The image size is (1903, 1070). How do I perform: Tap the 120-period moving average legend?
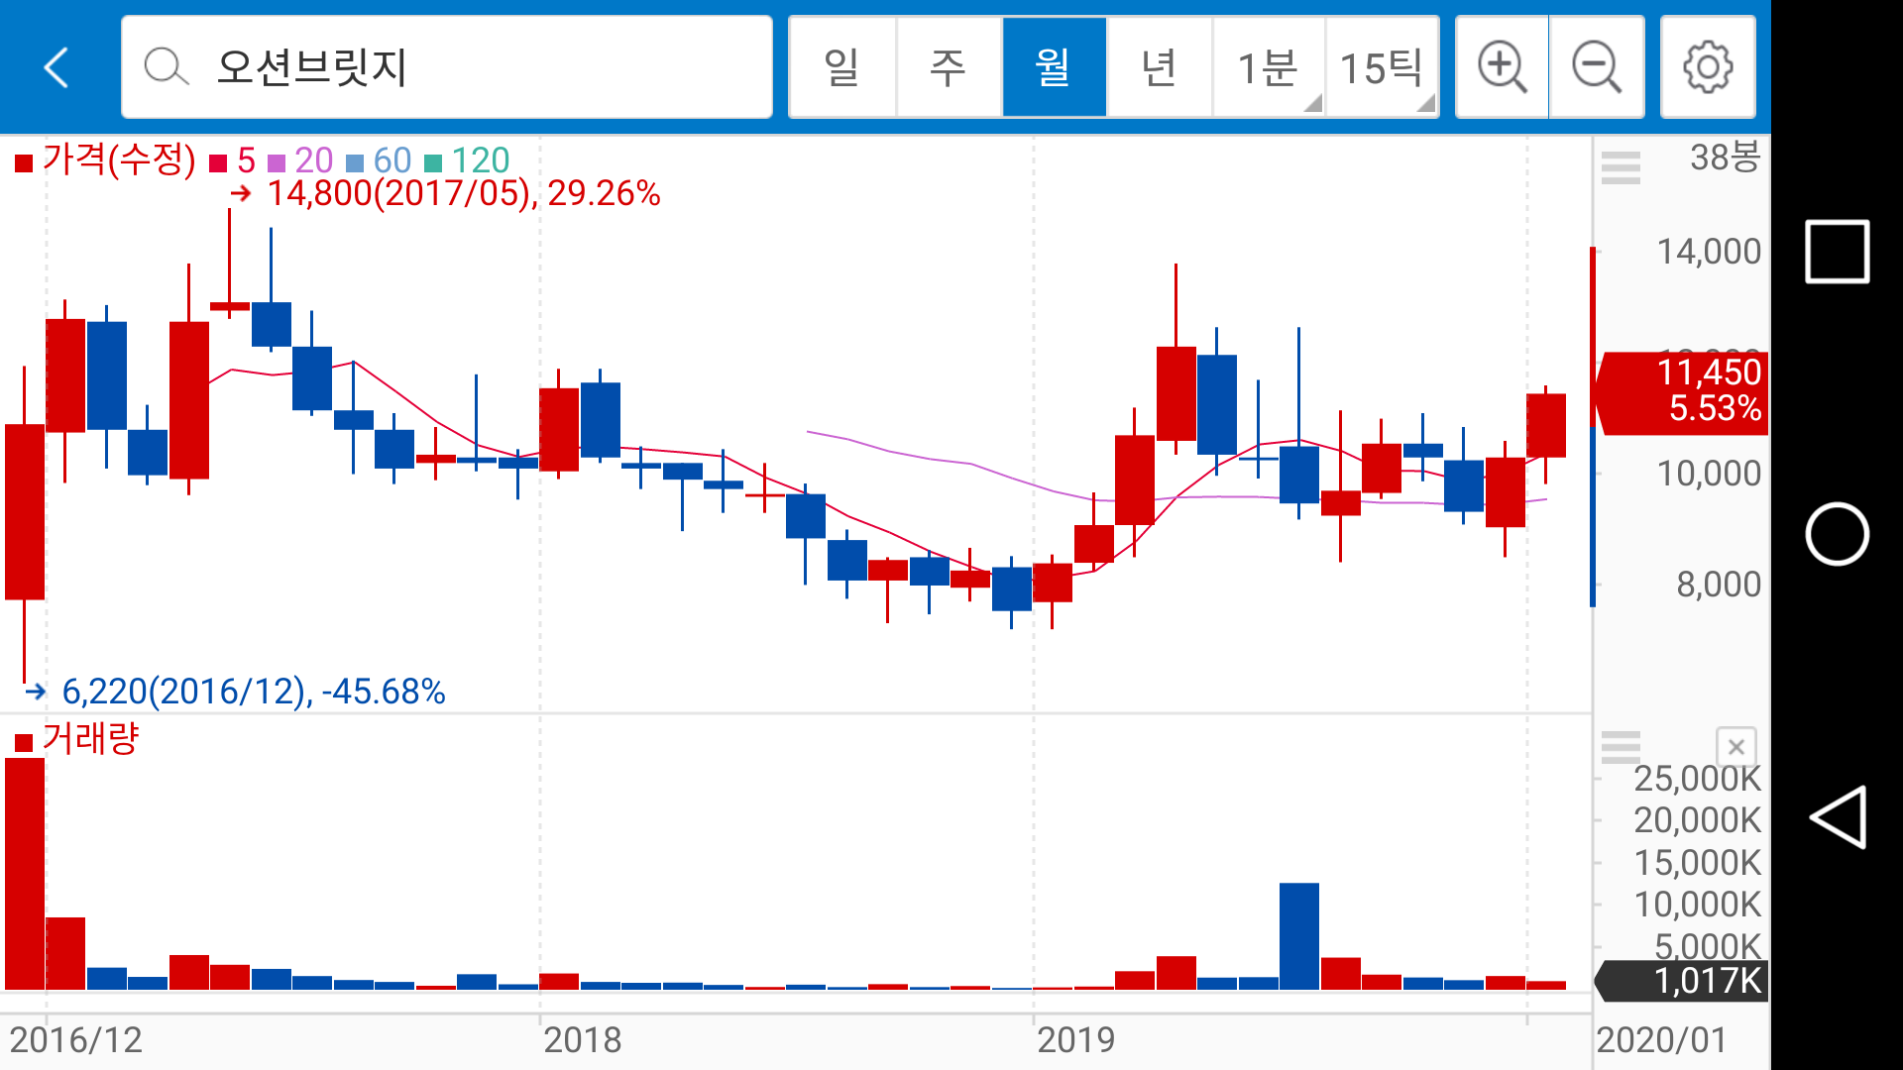[x=467, y=160]
